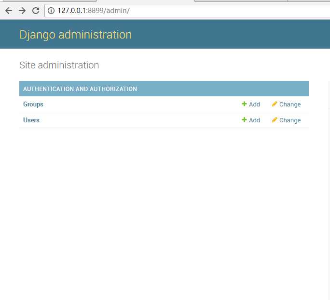Add a new user via Add link
This screenshot has height=300, width=330.
[x=254, y=120]
